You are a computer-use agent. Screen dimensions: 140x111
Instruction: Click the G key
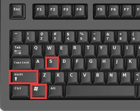click(x=92, y=64)
